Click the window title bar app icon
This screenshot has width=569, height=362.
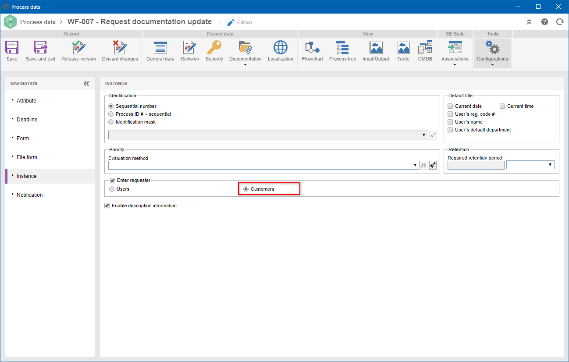tap(6, 7)
